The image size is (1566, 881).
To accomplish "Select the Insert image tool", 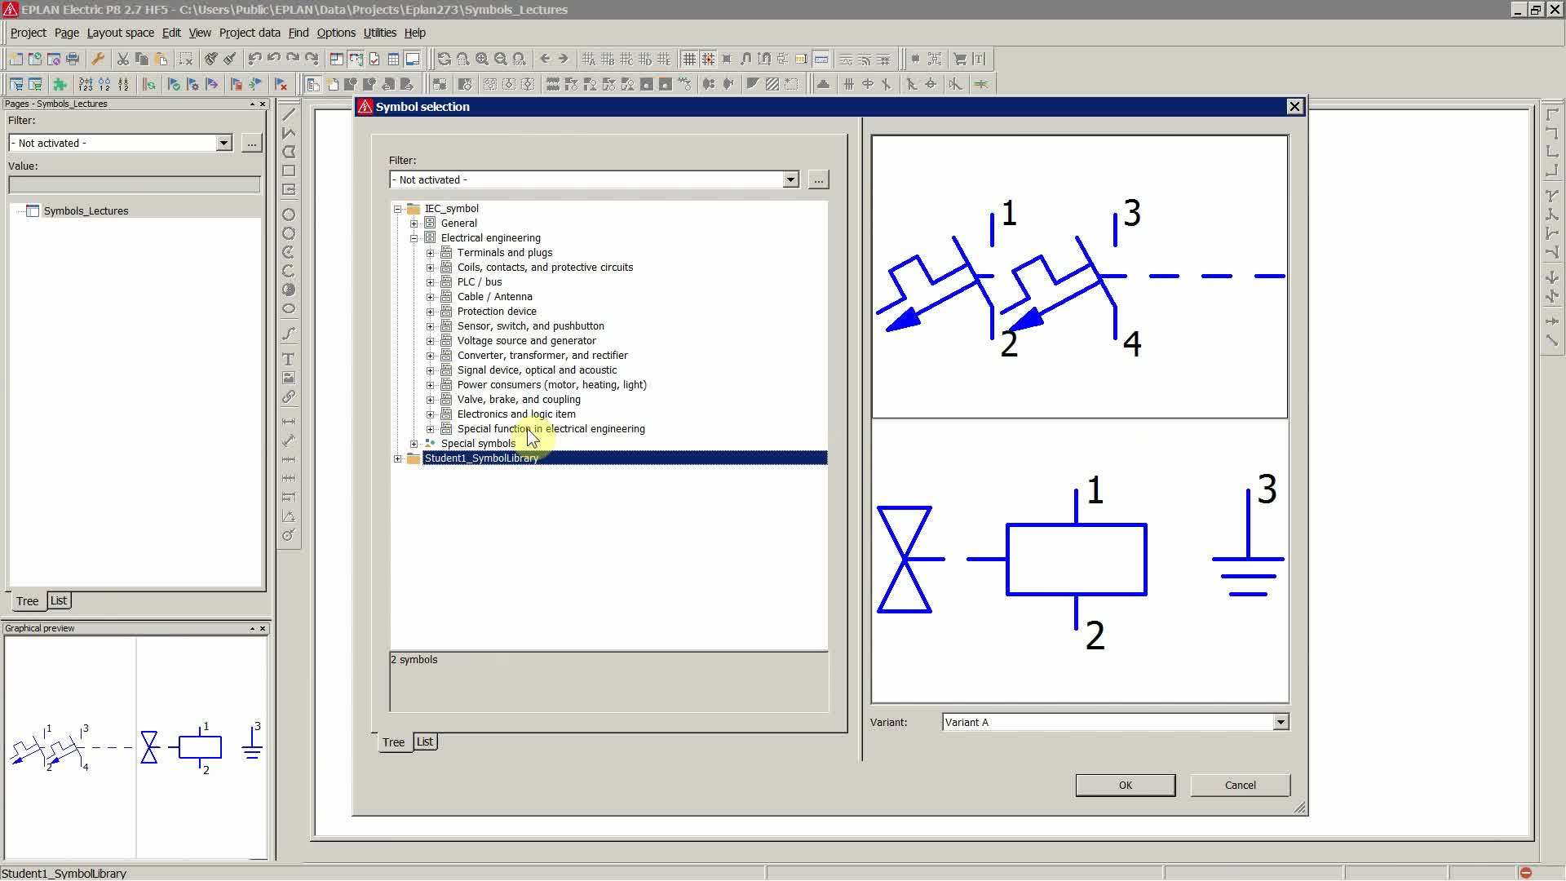I will tap(289, 378).
